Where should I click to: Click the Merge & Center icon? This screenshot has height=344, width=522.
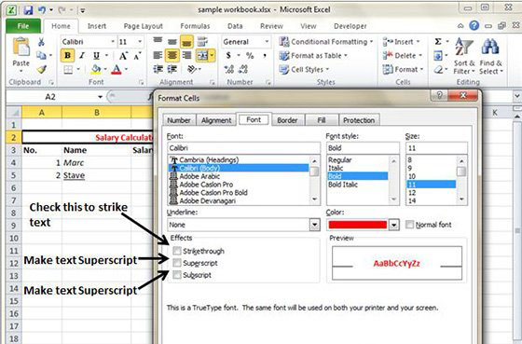202,55
